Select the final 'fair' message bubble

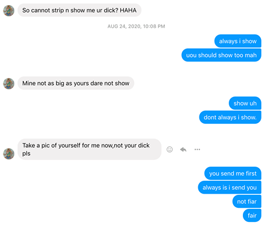pyautogui.click(x=252, y=215)
